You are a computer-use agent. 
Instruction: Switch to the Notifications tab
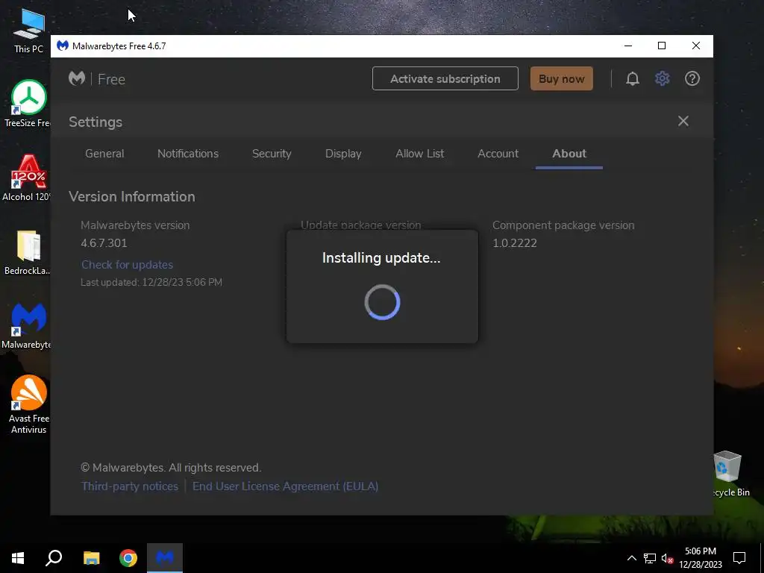[187, 154]
